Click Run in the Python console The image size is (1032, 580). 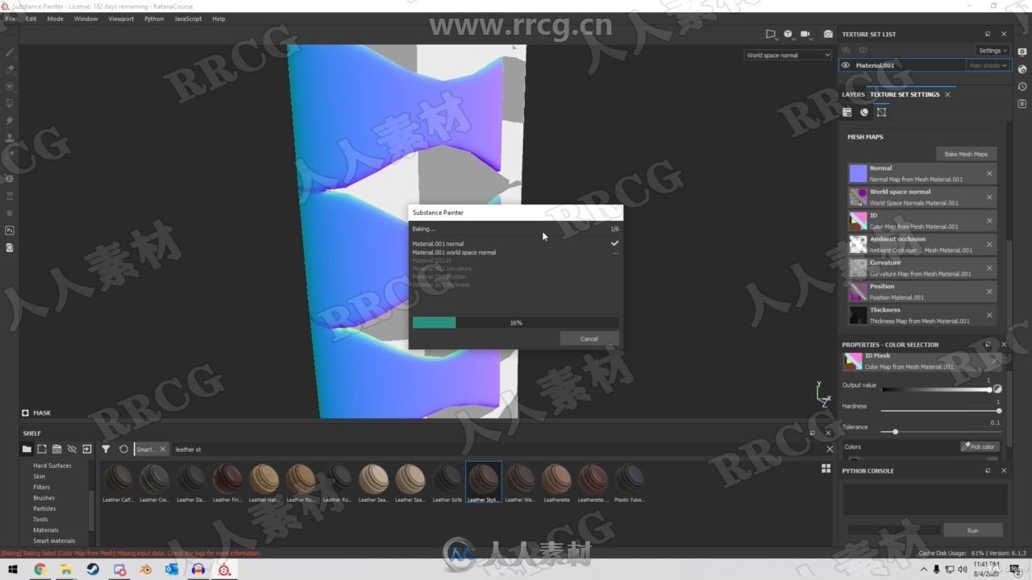[x=972, y=530]
